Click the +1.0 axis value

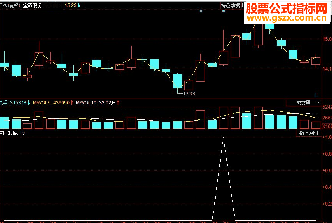coord(327,137)
